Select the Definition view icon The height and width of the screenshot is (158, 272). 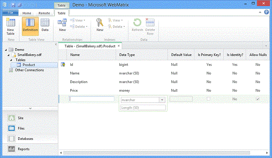30,22
